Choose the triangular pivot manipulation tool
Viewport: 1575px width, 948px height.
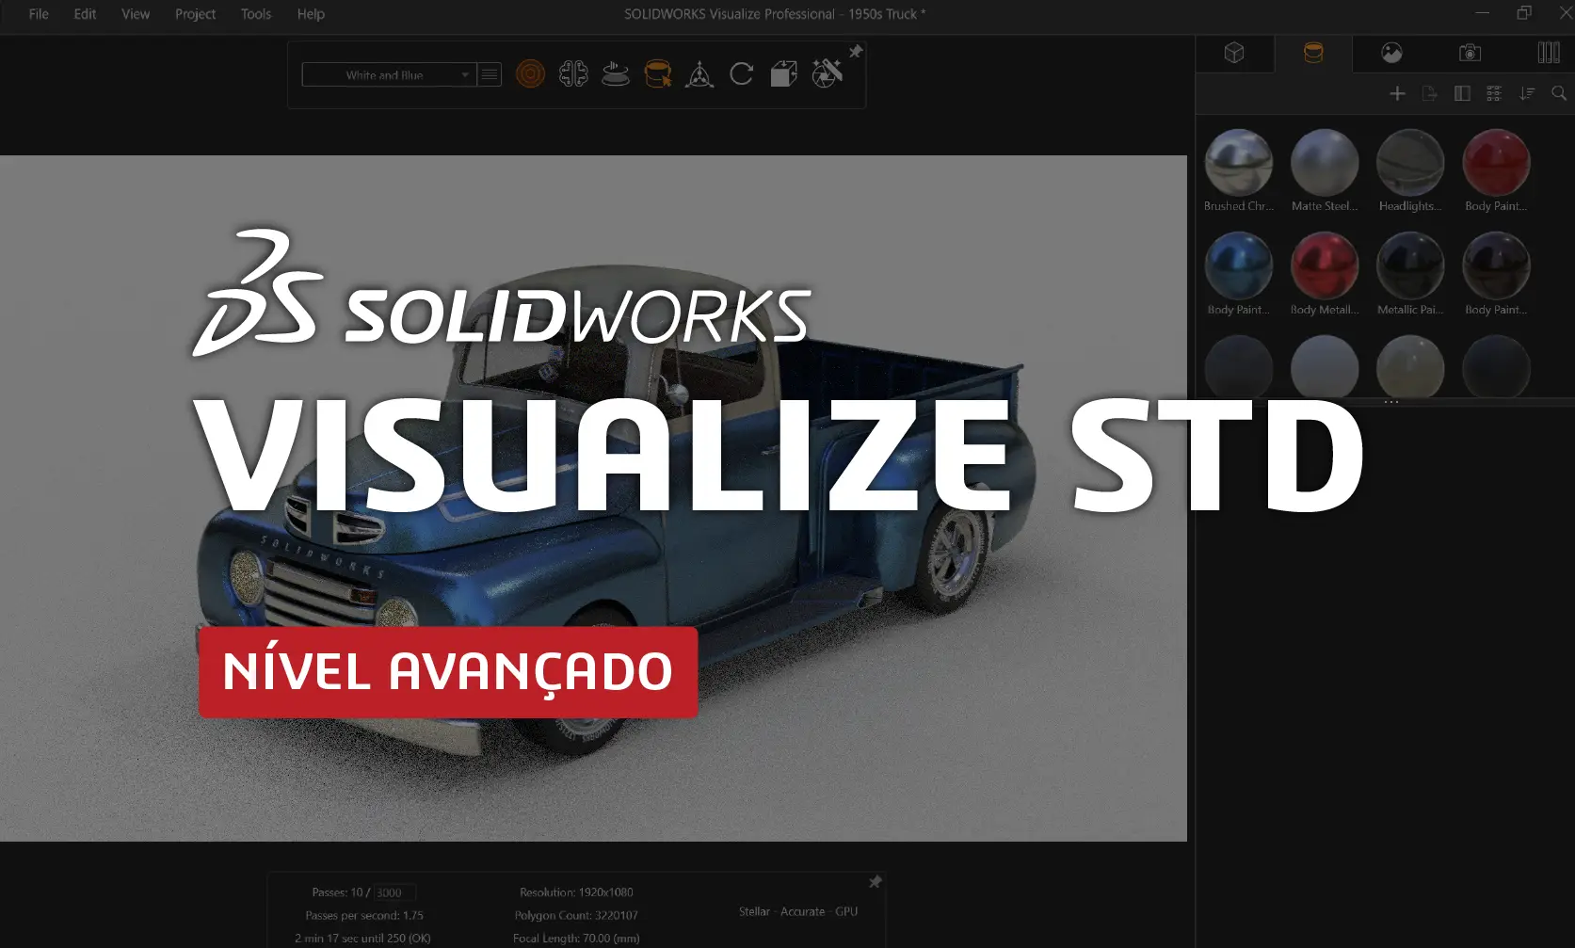pos(699,74)
